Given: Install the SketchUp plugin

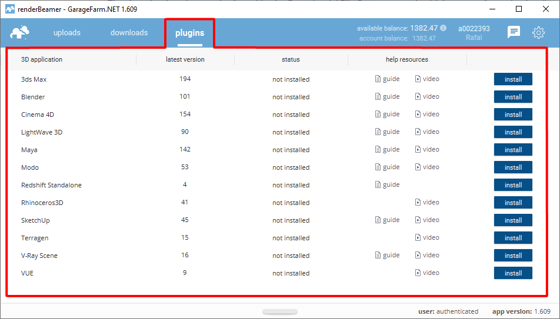Looking at the screenshot, I should (513, 220).
